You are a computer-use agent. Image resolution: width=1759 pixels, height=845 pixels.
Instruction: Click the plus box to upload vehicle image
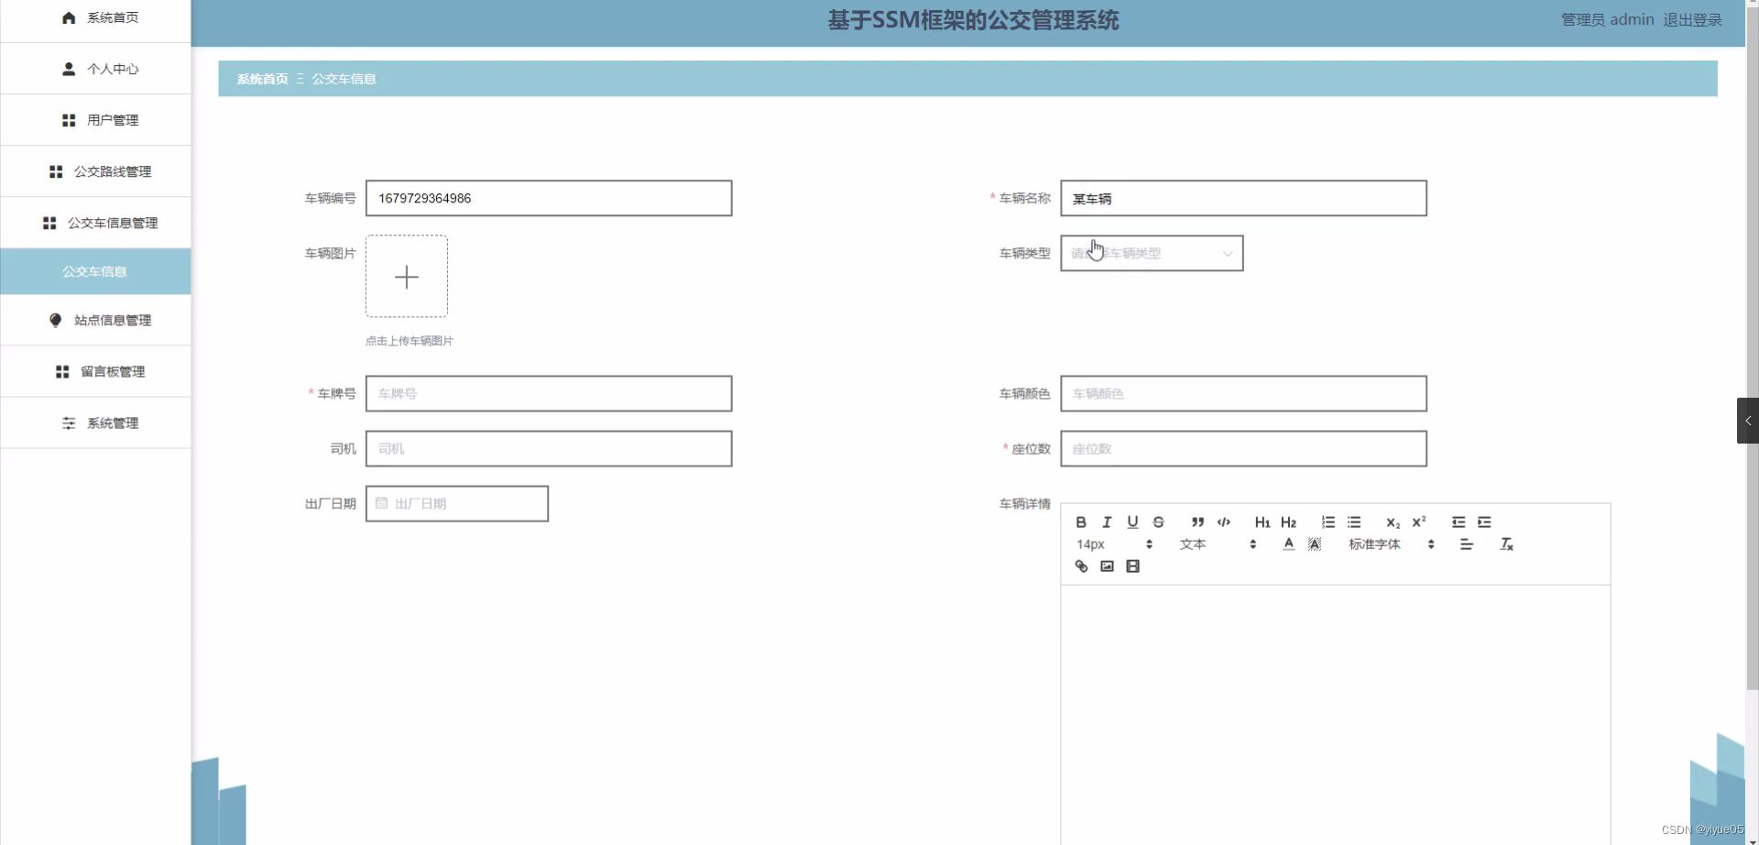407,277
